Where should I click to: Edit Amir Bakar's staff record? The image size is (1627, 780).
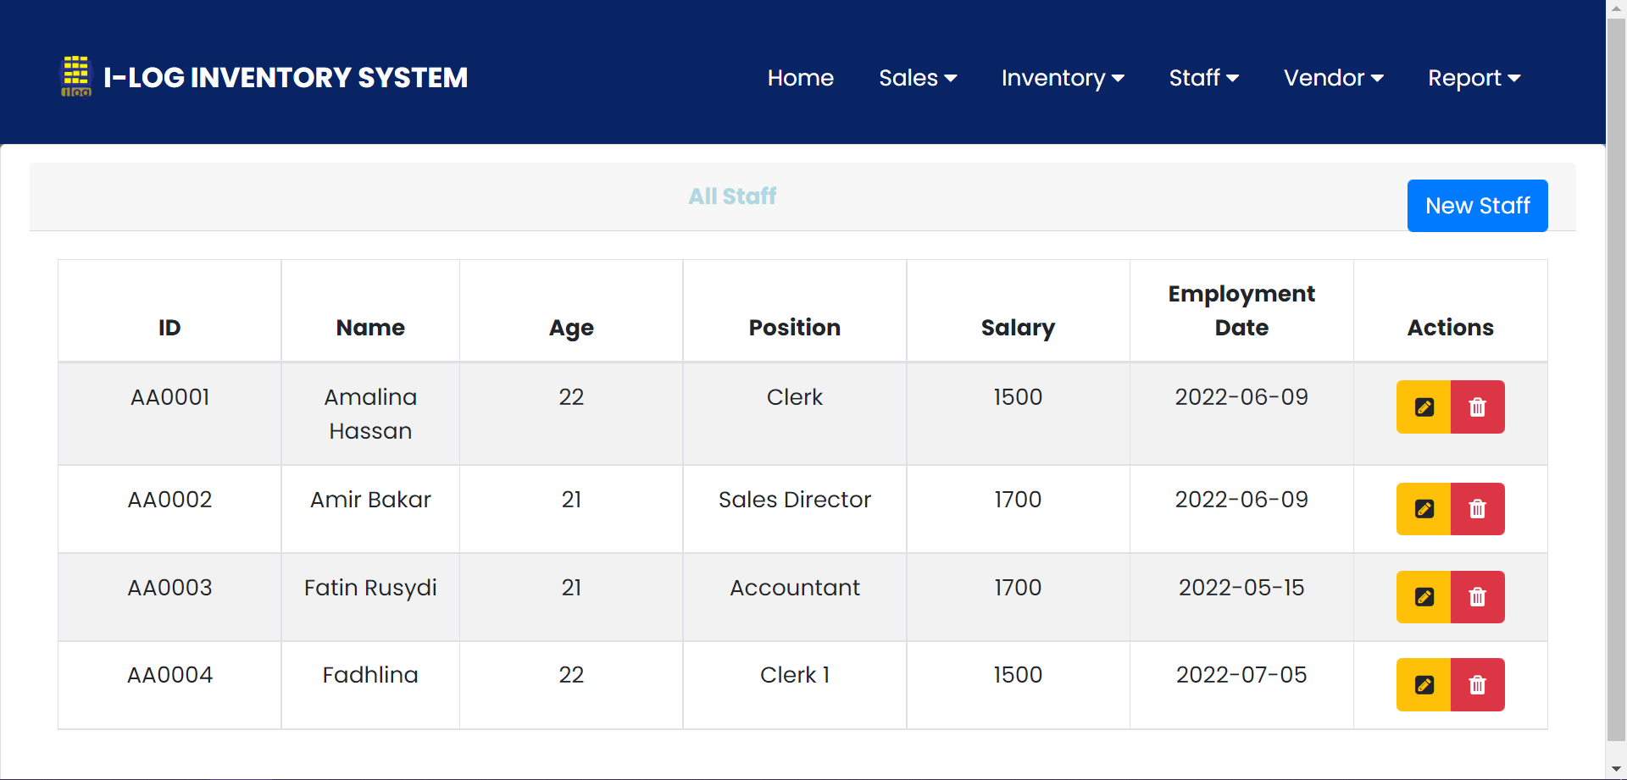[x=1424, y=509]
